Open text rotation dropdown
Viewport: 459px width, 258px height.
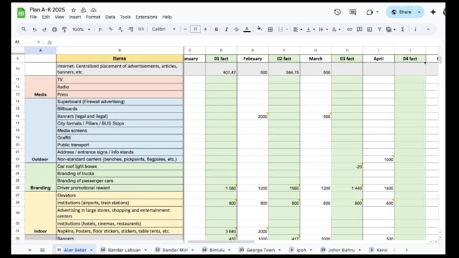[x=335, y=29]
